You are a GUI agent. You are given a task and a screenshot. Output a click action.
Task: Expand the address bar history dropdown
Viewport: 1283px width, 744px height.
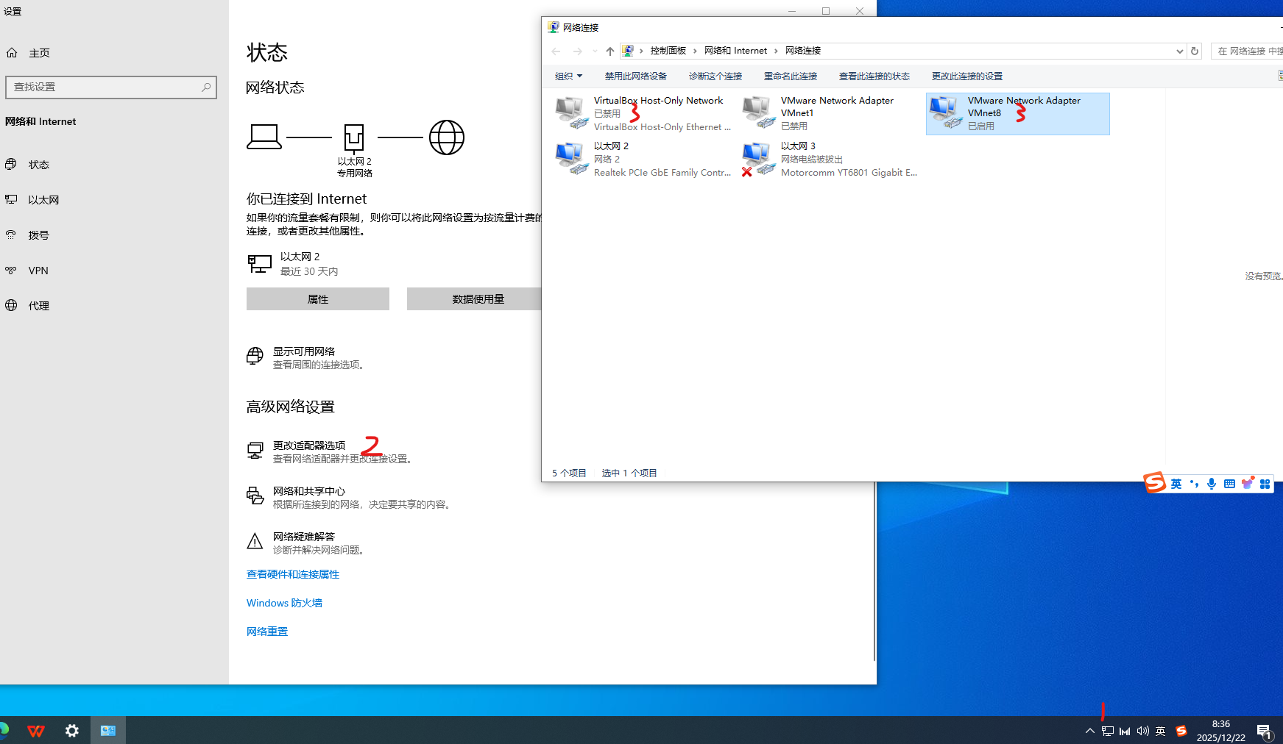pyautogui.click(x=1180, y=51)
